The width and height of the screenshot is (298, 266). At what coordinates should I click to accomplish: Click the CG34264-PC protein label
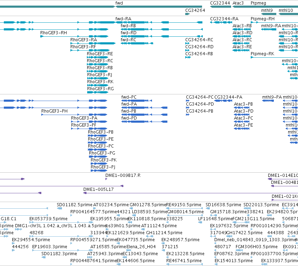click(200, 97)
